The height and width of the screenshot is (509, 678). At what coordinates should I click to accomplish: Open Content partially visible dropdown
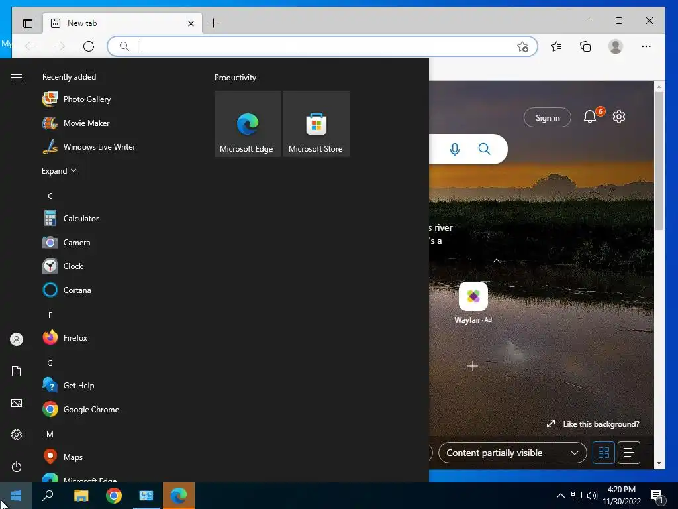[512, 453]
